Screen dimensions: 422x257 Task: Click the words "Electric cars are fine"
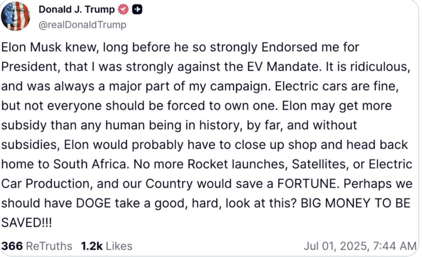(x=337, y=87)
